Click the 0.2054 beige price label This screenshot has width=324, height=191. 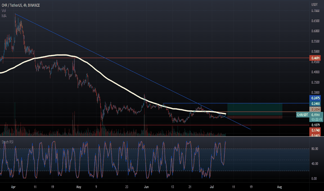(315, 109)
